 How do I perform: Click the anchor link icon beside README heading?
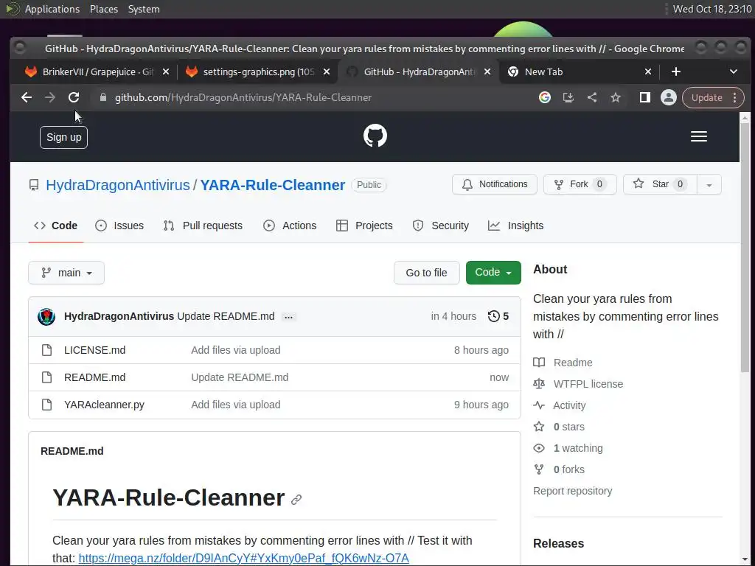click(x=296, y=500)
